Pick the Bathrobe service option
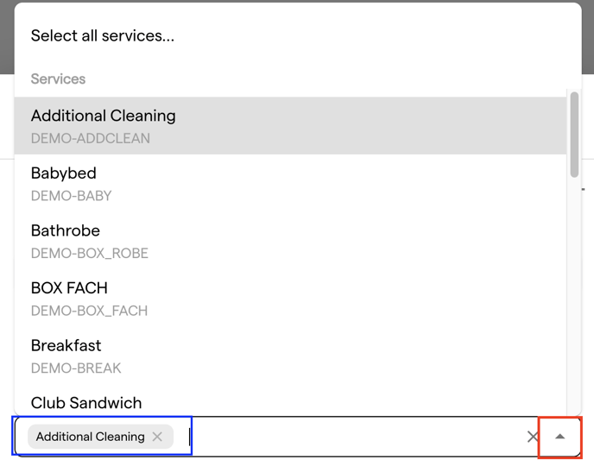Image resolution: width=594 pixels, height=472 pixels. (x=290, y=241)
